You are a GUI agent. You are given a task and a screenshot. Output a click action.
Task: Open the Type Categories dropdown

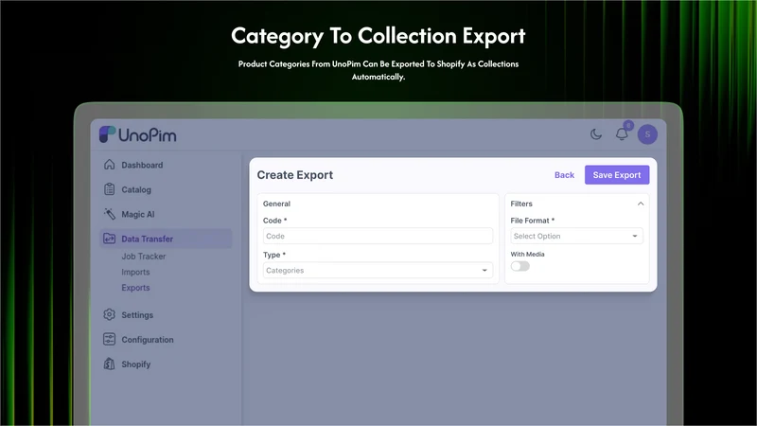[x=378, y=271]
